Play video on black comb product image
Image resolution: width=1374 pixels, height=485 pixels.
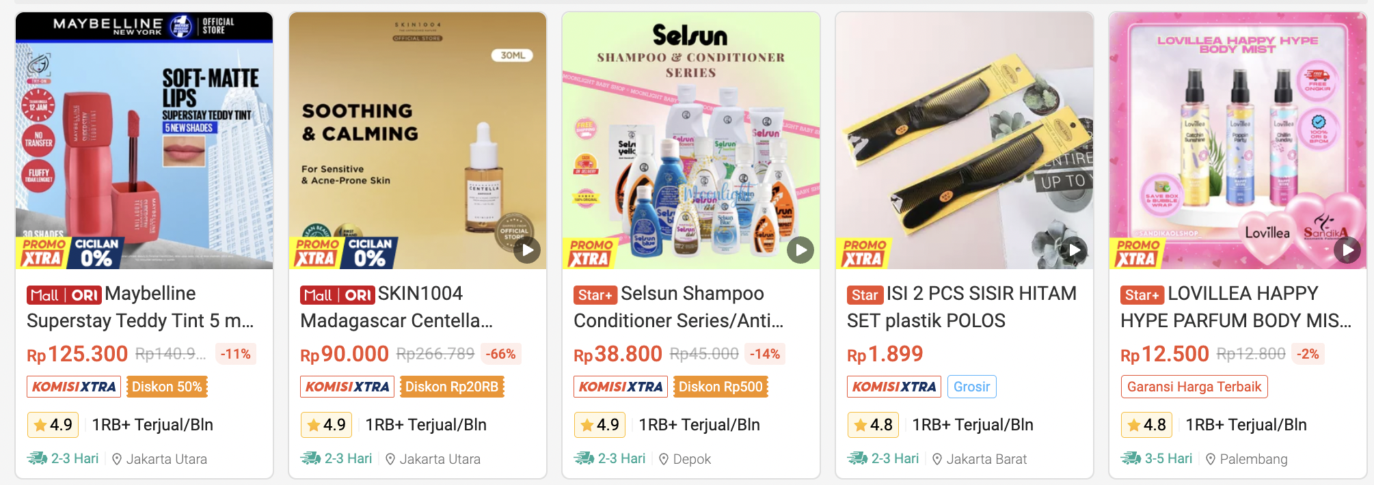1074,250
